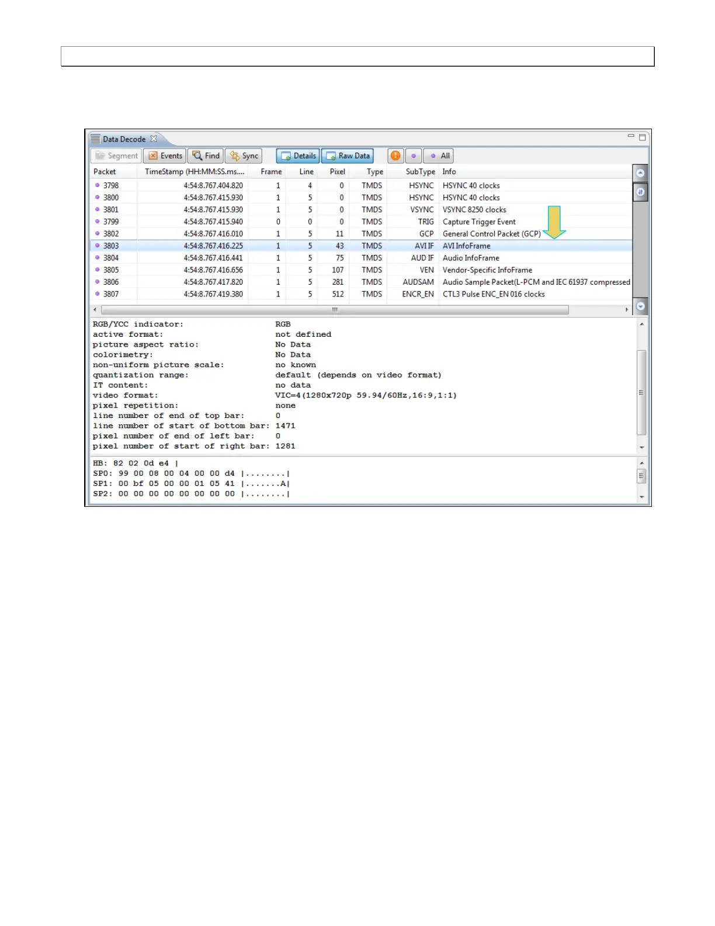715x926 pixels.
Task: Select the Vendor-Specific InfoFrame row
Action: pos(361,270)
